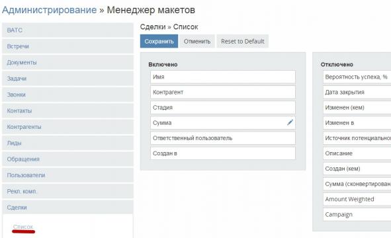Select the Сумма field row
The image size is (391, 238).
pyautogui.click(x=223, y=123)
